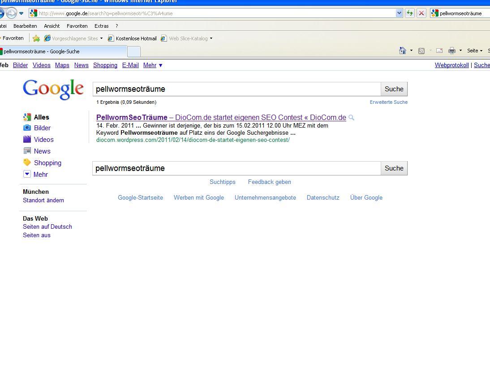Screen dimensions: 490x367
Task: Click the bottom Google search input field
Action: click(237, 168)
